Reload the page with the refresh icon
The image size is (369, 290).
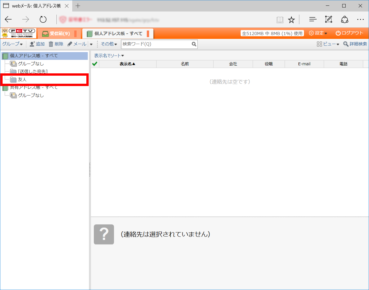(x=43, y=20)
